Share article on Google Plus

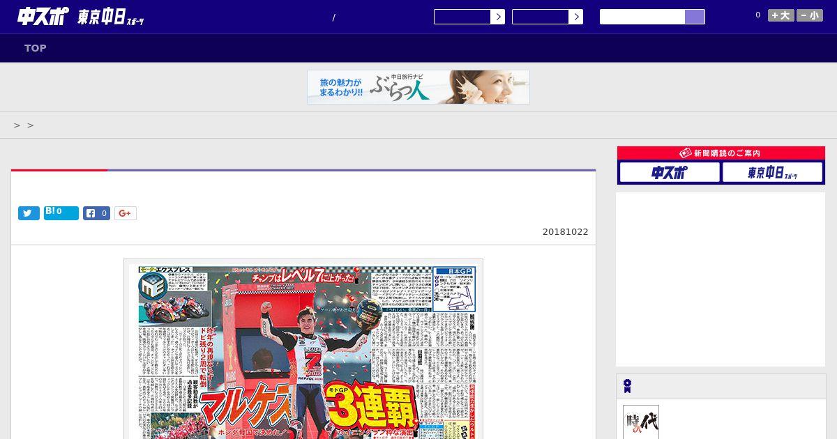tap(126, 213)
